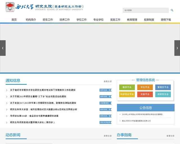The height and width of the screenshot is (144, 180).
Task: Click the 通知信息 section heading
Action: 13,80
